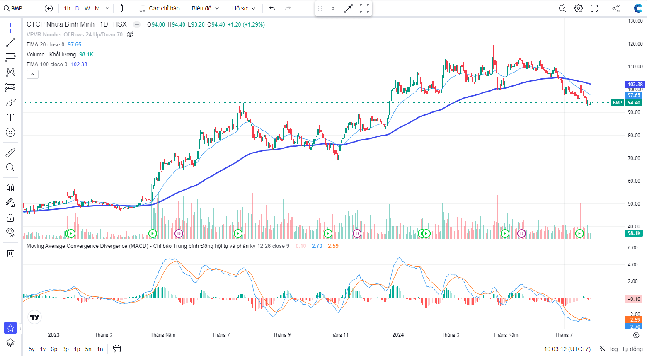Set the range to 5y
The width and height of the screenshot is (647, 356).
pyautogui.click(x=32, y=349)
